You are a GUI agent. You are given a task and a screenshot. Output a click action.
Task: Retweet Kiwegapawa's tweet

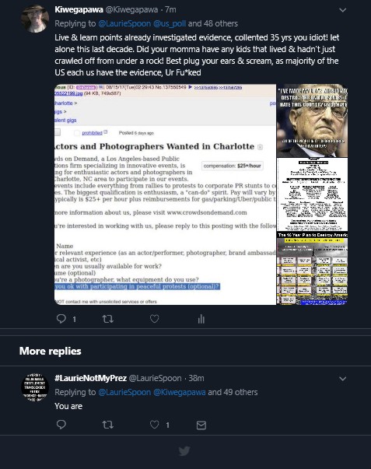(107, 319)
